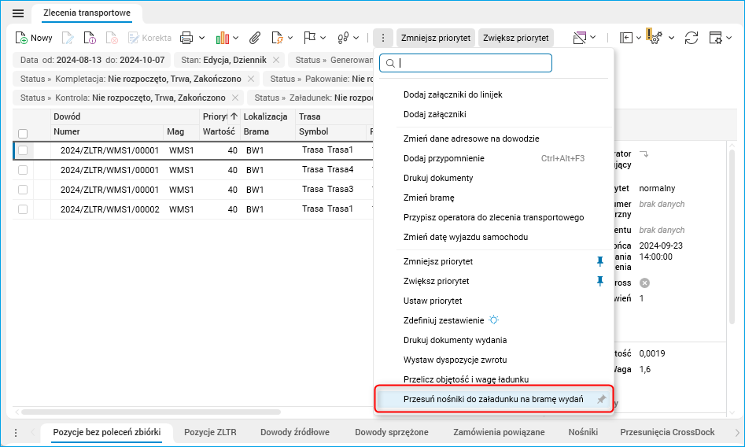Click the document link icon
Viewport: 745px width, 447px height.
point(277,38)
